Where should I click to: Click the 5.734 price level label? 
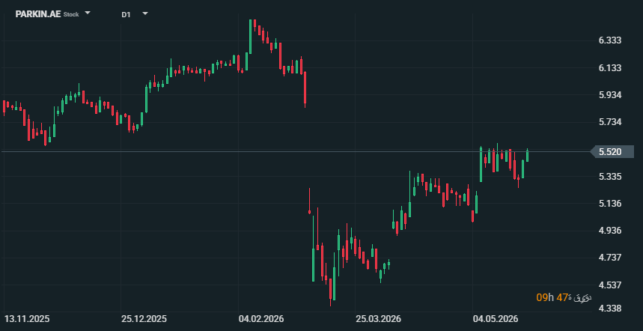tap(610, 122)
